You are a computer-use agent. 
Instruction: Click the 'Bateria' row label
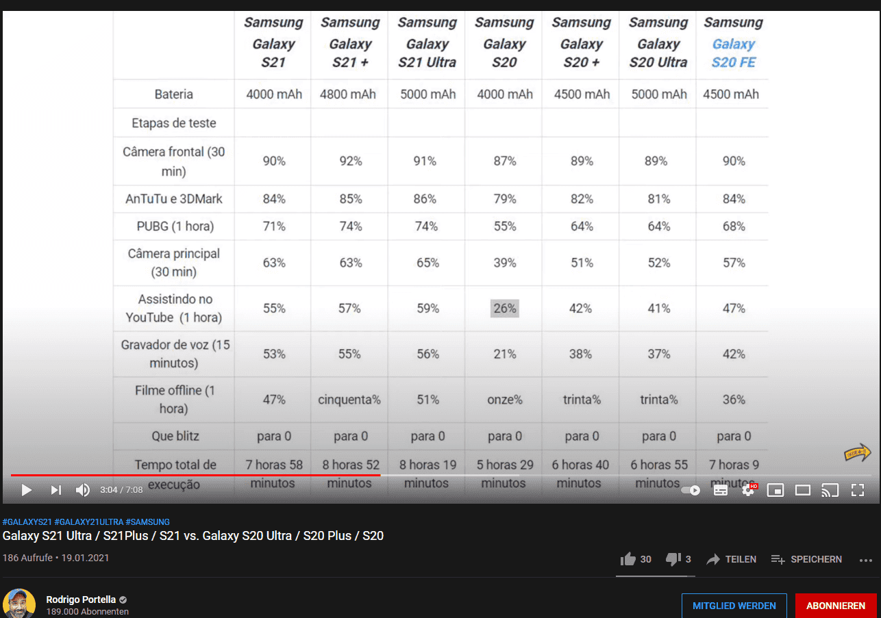pyautogui.click(x=173, y=94)
